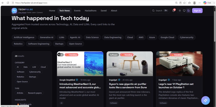Open the Saved nav item

pyautogui.click(x=104, y=11)
